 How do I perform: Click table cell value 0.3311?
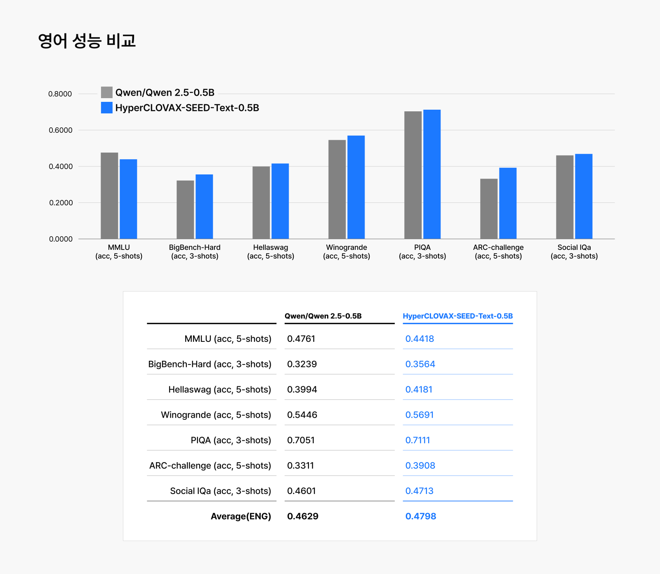click(300, 466)
